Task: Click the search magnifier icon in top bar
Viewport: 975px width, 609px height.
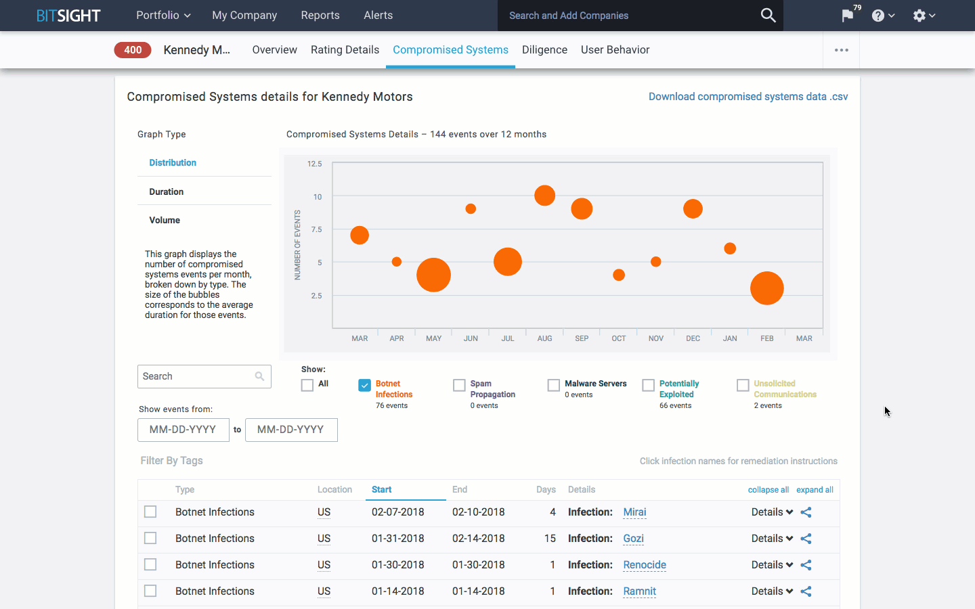Action: click(768, 15)
